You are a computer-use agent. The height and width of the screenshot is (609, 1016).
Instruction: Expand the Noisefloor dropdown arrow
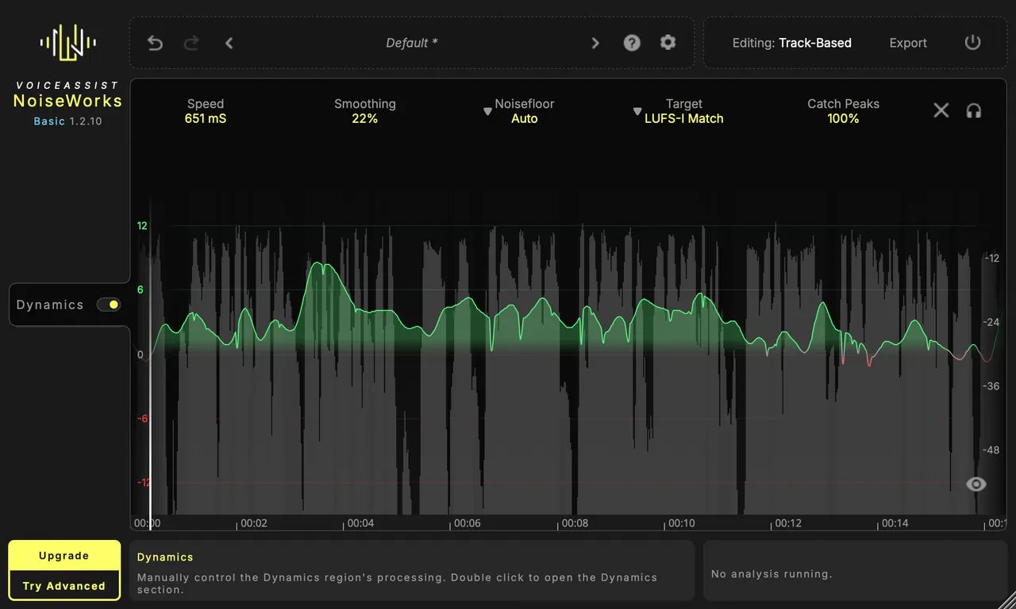[x=488, y=112]
